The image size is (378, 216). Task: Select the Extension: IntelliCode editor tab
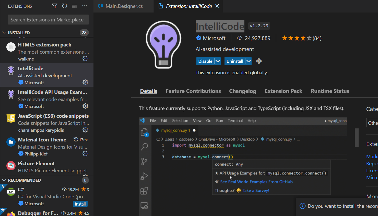(188, 6)
